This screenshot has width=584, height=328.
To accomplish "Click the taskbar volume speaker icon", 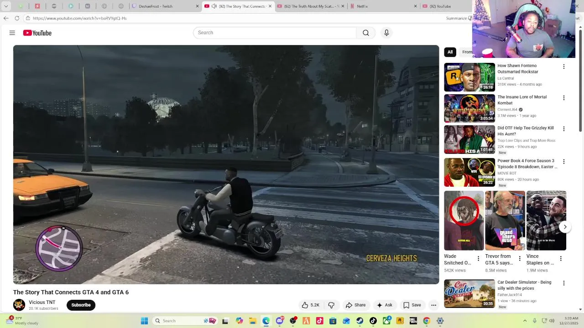I will point(552,321).
